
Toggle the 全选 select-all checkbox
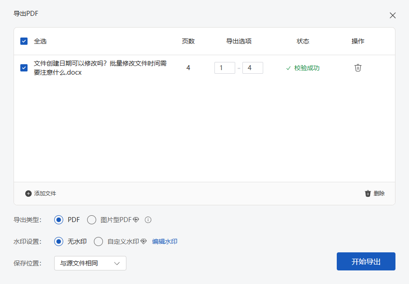click(x=23, y=41)
